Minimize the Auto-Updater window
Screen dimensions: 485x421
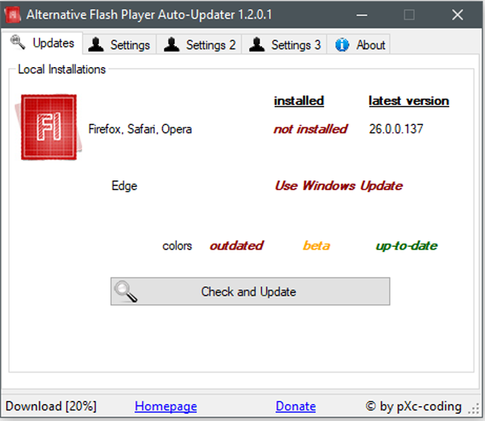pos(362,14)
